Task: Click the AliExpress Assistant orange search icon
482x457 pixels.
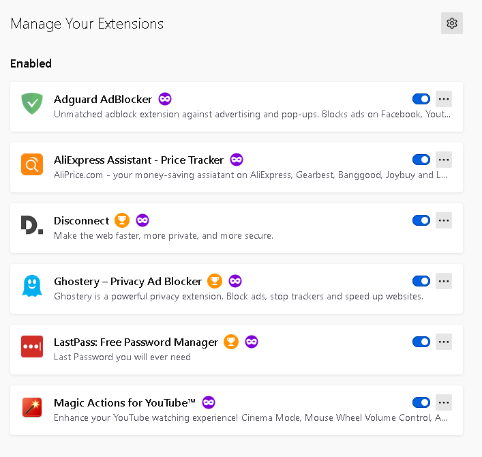Action: (x=32, y=164)
